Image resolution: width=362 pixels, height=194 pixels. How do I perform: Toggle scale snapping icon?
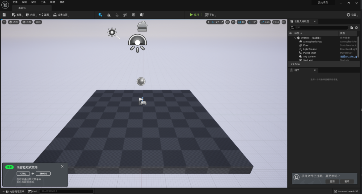tap(262, 22)
